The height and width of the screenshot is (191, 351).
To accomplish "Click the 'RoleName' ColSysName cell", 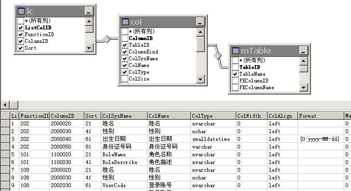I will click(124, 154).
